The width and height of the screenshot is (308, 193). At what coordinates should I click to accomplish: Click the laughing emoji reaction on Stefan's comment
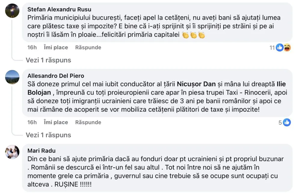(x=287, y=48)
